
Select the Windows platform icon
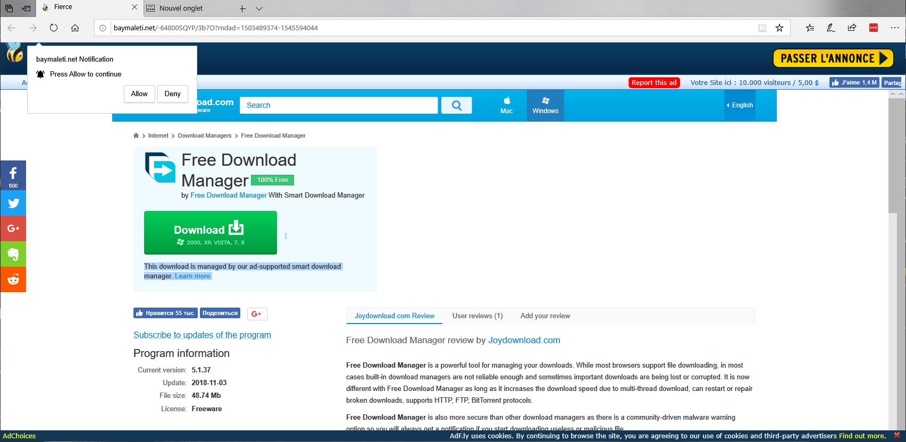(546, 105)
